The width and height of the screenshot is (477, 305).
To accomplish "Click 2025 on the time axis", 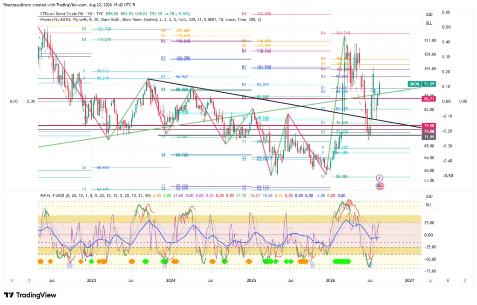I will [x=251, y=280].
